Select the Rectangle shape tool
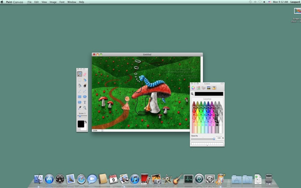Image resolution: width=301 pixels, height=188 pixels. pyautogui.click(x=79, y=97)
